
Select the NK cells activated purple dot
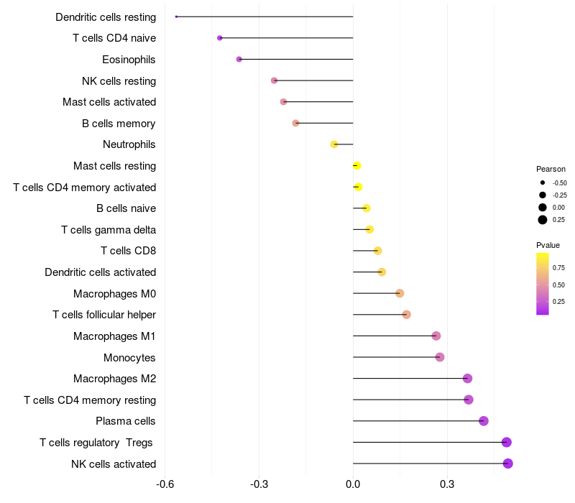(508, 463)
